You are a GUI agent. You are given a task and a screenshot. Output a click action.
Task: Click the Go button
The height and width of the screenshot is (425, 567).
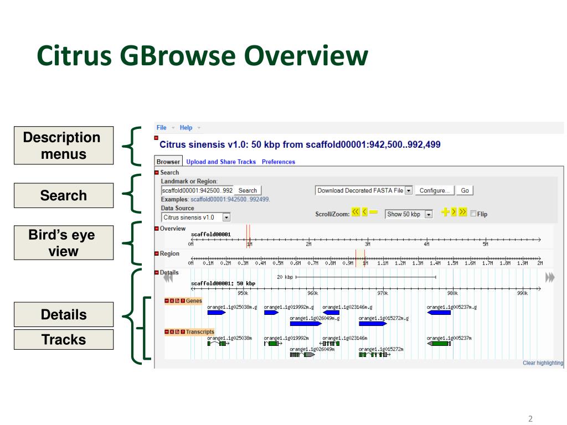click(465, 190)
